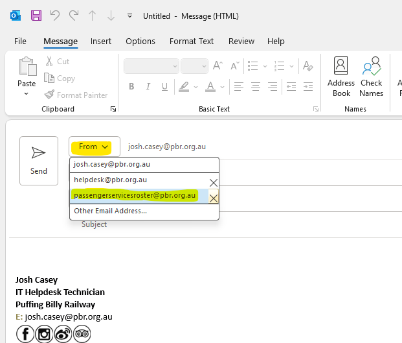This screenshot has width=402, height=343.
Task: Switch to the Review ribbon tab
Action: pos(241,41)
